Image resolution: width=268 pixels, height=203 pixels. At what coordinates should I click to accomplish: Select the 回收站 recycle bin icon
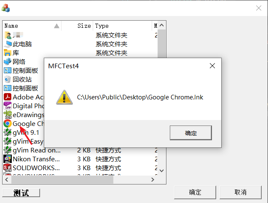(x=8, y=79)
